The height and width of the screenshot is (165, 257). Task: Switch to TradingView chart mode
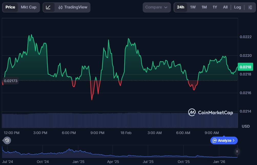click(x=73, y=7)
